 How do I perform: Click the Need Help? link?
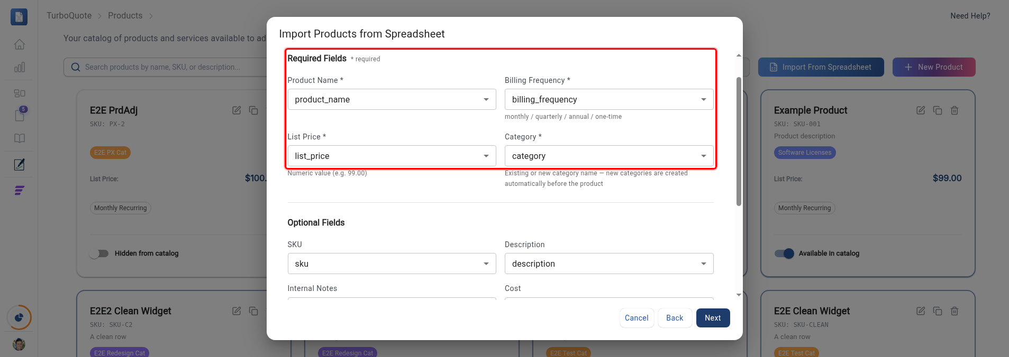[x=970, y=16]
